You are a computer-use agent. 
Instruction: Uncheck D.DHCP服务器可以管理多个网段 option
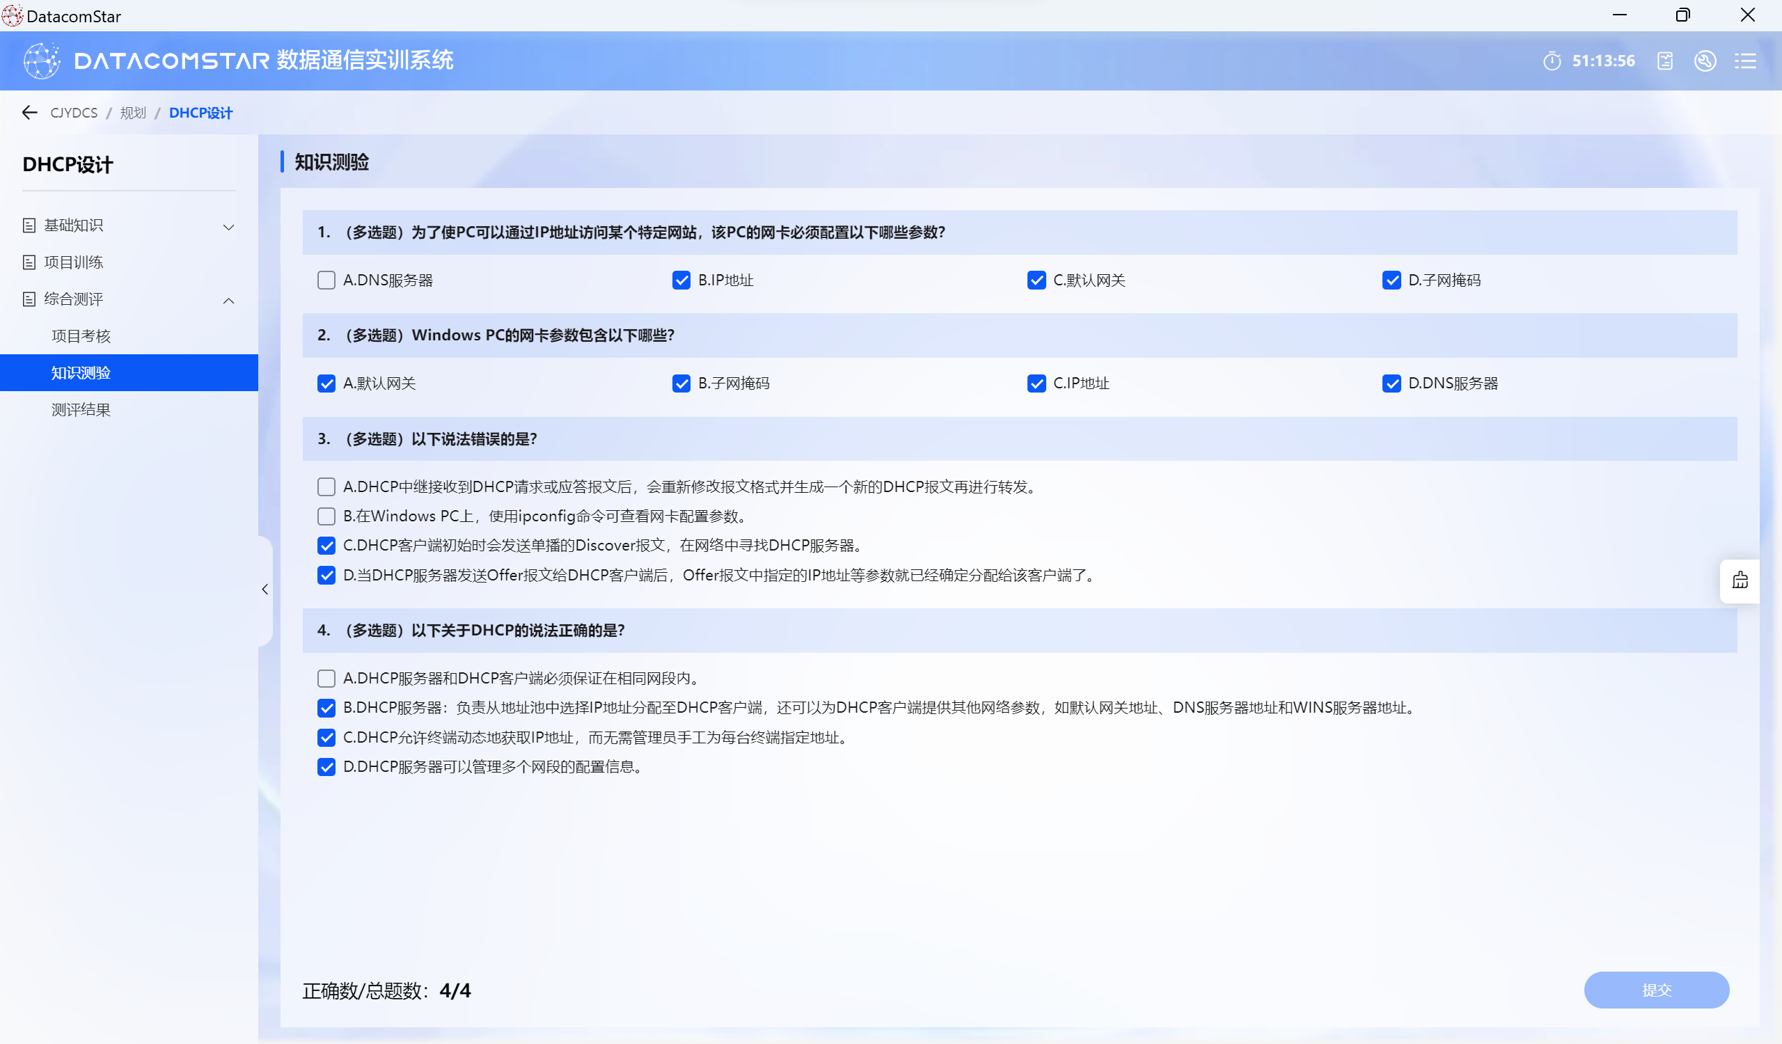click(x=326, y=767)
